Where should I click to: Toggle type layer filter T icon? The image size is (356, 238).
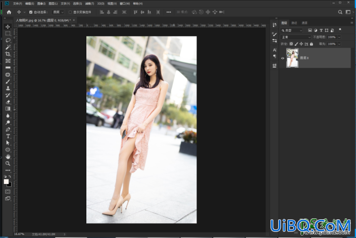[321, 30]
